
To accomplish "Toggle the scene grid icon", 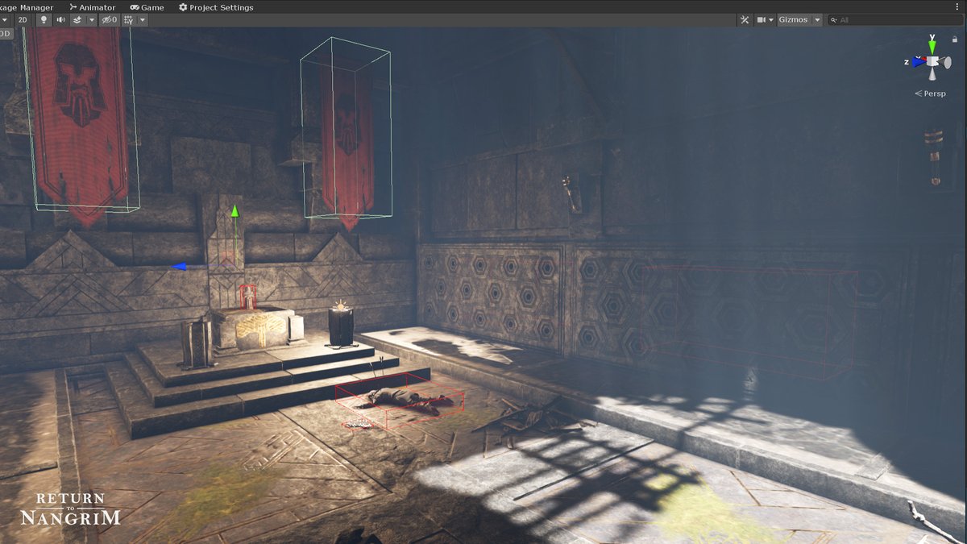I will 128,19.
